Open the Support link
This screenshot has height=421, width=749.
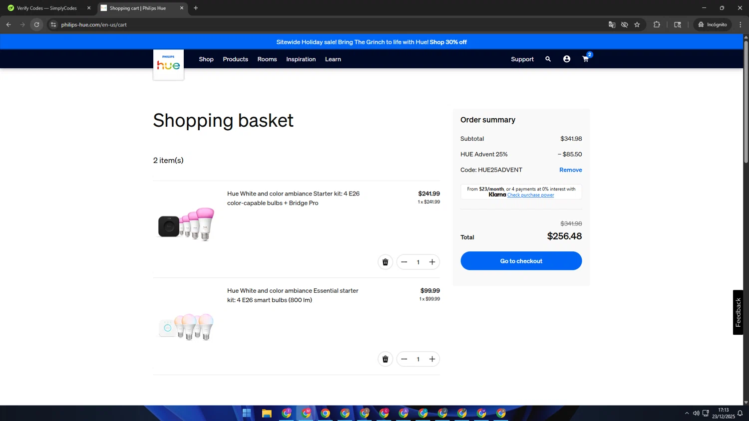522,59
